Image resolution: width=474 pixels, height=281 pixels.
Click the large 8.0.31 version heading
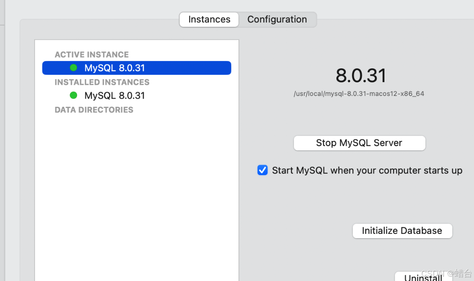click(361, 76)
